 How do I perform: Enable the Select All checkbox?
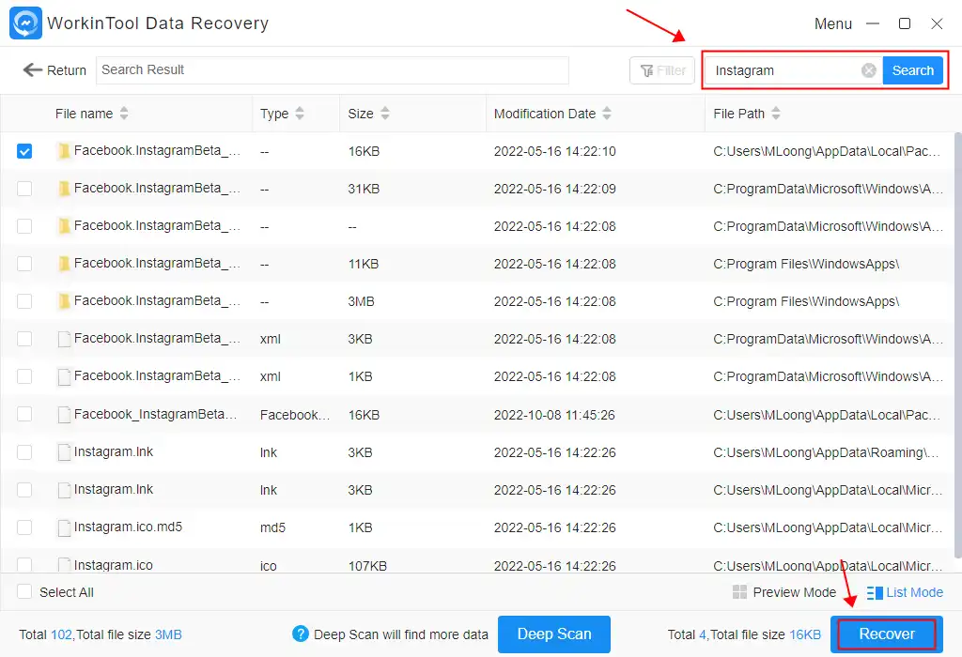[24, 591]
